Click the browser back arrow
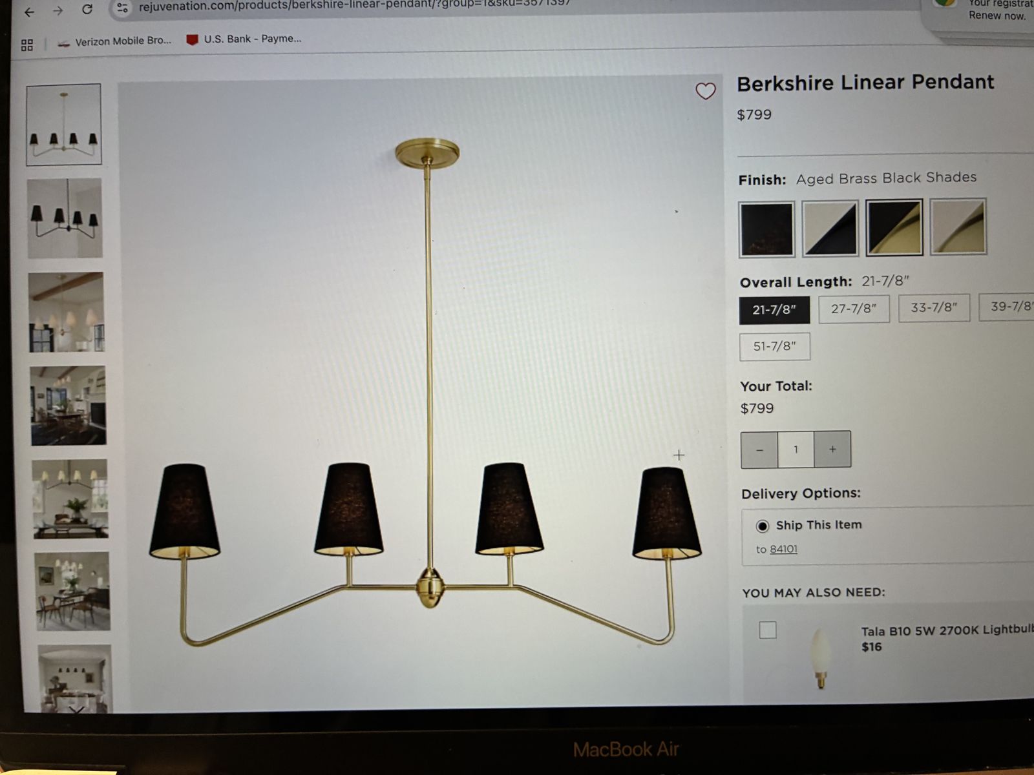 point(29,12)
